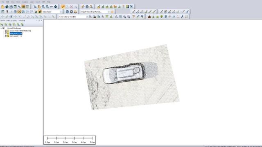The width and height of the screenshot is (262, 147).
Task: Open the Tools menu
Action: [x=18, y=2]
